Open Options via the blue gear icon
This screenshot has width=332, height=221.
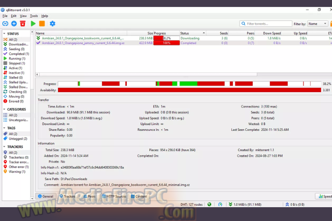[x=53, y=23]
